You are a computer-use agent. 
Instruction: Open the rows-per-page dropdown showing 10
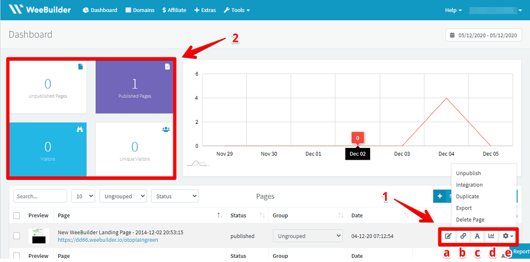[x=83, y=196]
